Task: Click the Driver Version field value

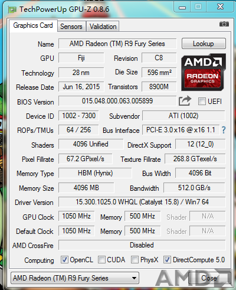Action: (142, 202)
